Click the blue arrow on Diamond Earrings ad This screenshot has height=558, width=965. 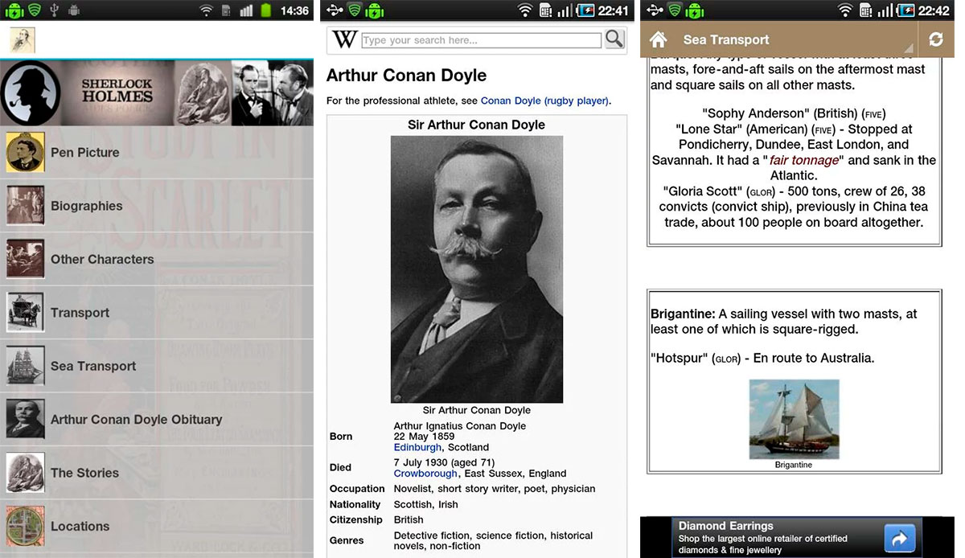[901, 538]
